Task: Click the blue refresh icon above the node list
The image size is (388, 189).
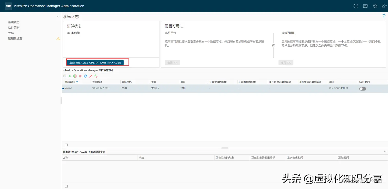Action: [85, 76]
